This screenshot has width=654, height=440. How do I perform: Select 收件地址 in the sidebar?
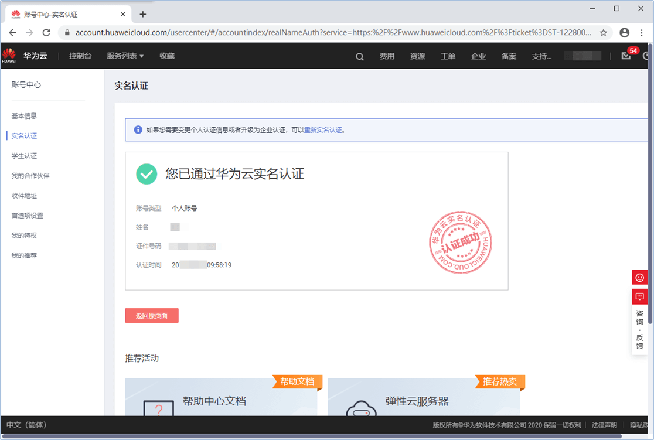[x=24, y=196]
